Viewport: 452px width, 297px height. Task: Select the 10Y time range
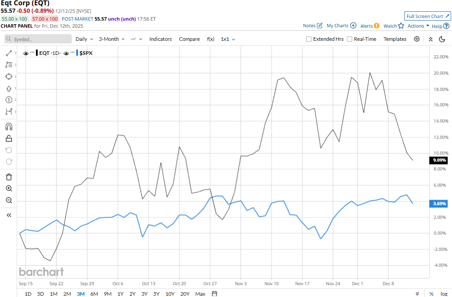170,294
